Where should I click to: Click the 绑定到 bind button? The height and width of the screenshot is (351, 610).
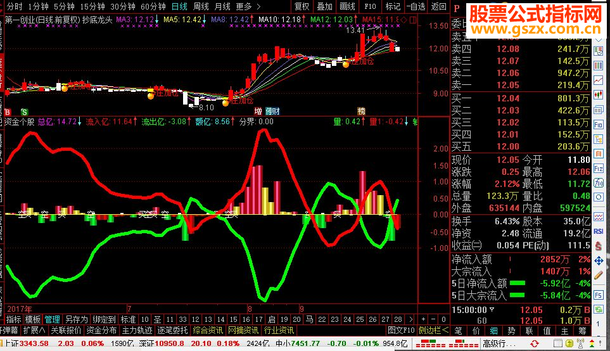click(104, 319)
